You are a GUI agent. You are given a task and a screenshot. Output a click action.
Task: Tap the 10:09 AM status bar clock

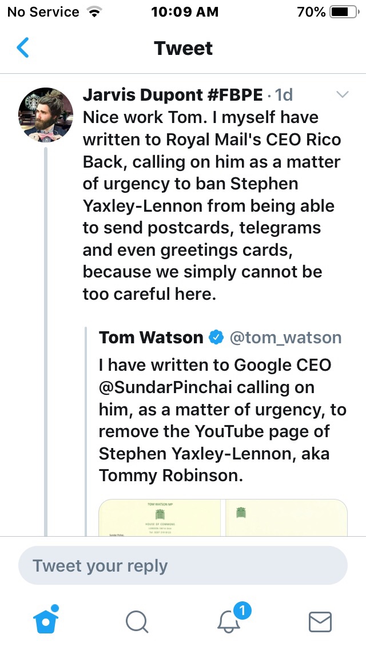(x=185, y=12)
